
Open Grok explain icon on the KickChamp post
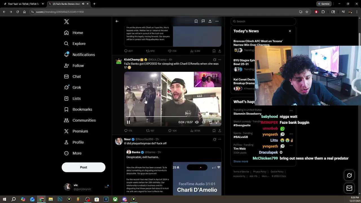point(215,60)
